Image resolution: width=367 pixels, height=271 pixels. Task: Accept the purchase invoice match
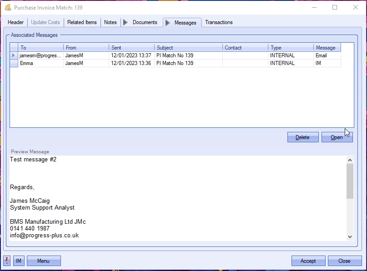308,261
